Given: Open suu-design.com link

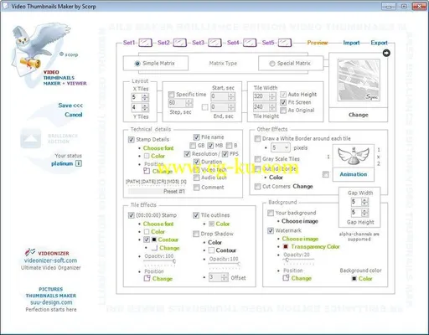Looking at the screenshot, I should pyautogui.click(x=51, y=302).
